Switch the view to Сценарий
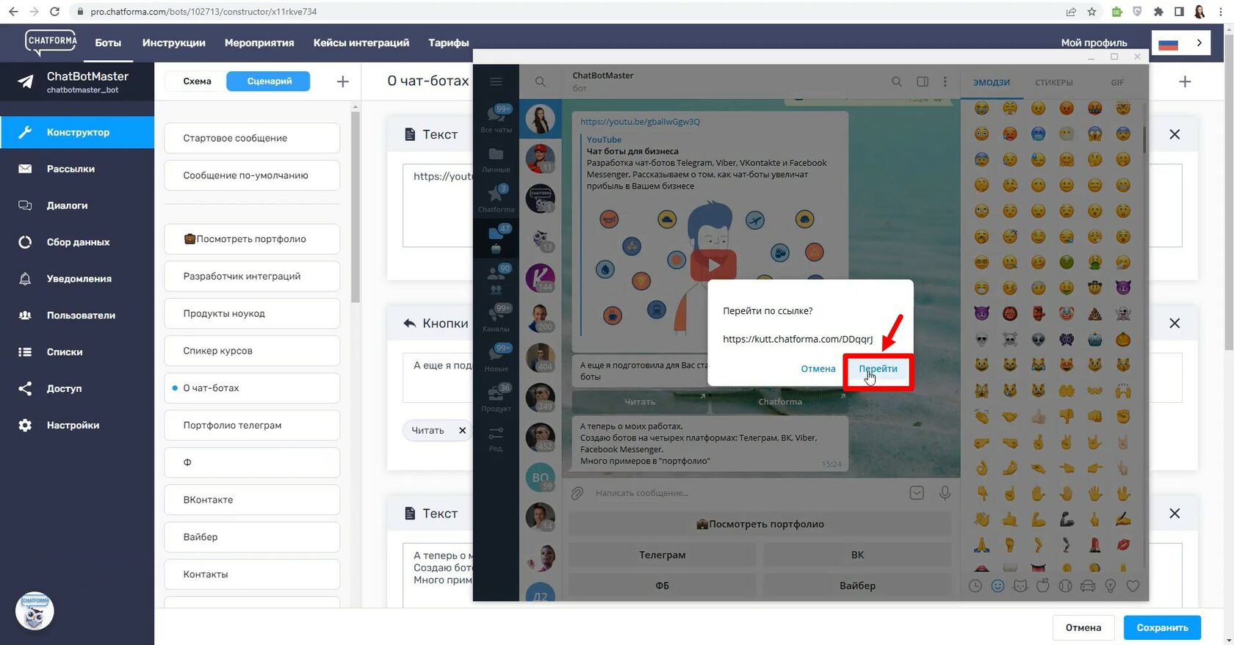 269,81
